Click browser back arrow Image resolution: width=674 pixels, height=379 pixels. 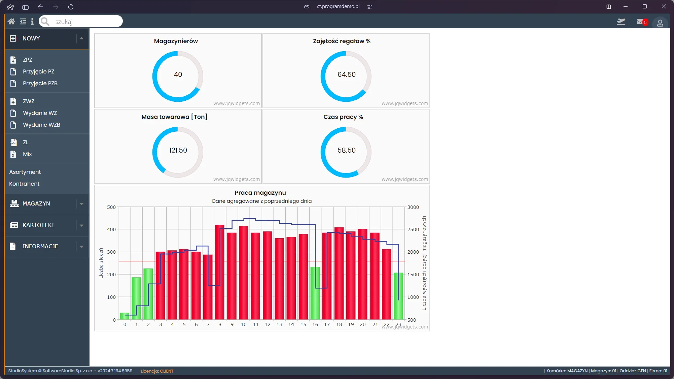coord(40,7)
